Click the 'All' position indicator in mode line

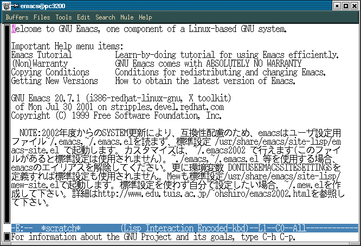click(x=300, y=228)
